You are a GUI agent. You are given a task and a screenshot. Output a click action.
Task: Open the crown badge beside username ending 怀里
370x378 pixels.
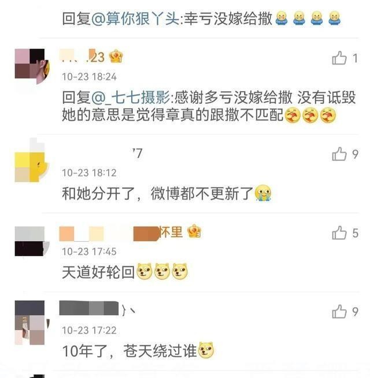pos(194,231)
